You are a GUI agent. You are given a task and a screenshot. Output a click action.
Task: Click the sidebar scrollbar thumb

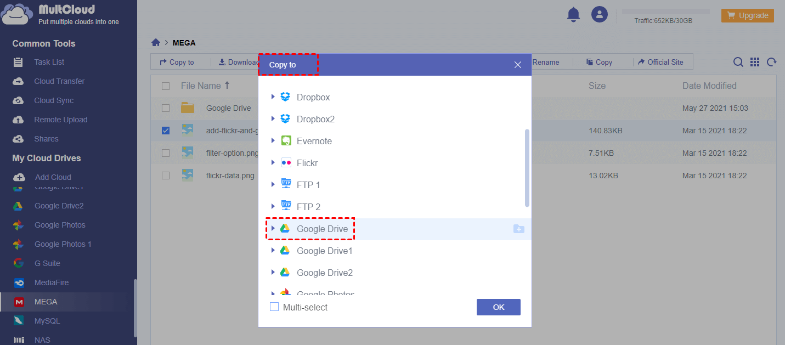[135, 307]
